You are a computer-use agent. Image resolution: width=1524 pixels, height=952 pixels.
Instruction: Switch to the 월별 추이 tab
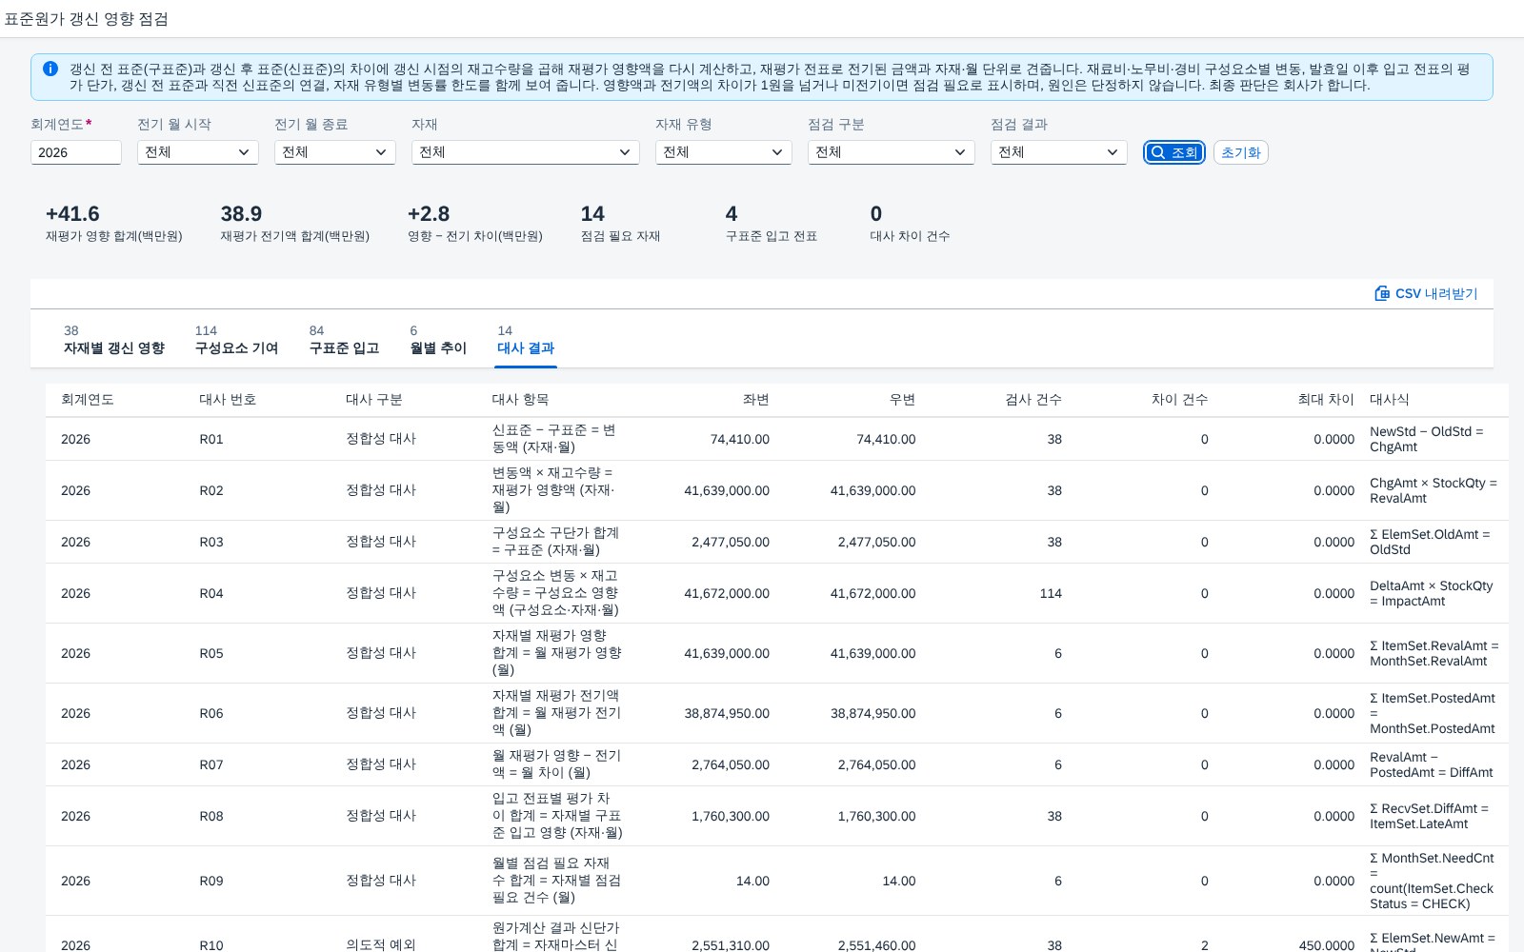[x=438, y=340]
